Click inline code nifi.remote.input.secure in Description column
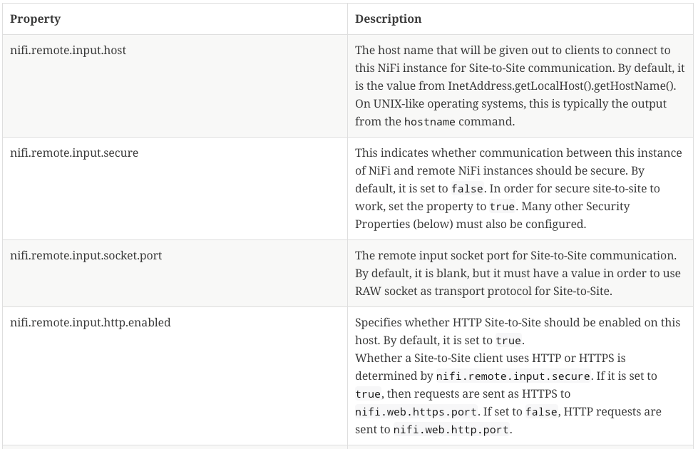Screen dimensions: 698x449 pyautogui.click(x=513, y=376)
